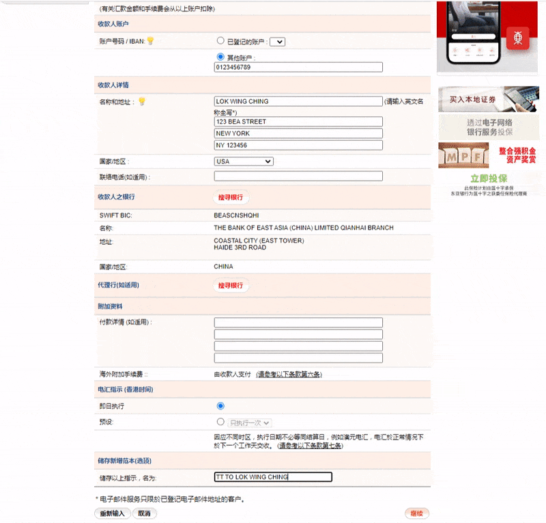This screenshot has width=546, height=523.
Task: Focus the address field NY 123456
Action: 298,146
